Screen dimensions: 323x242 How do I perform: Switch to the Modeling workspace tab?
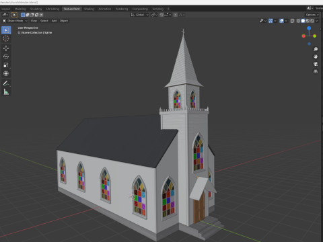20,9
